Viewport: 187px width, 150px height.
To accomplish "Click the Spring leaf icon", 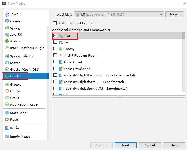I will 7,28.
